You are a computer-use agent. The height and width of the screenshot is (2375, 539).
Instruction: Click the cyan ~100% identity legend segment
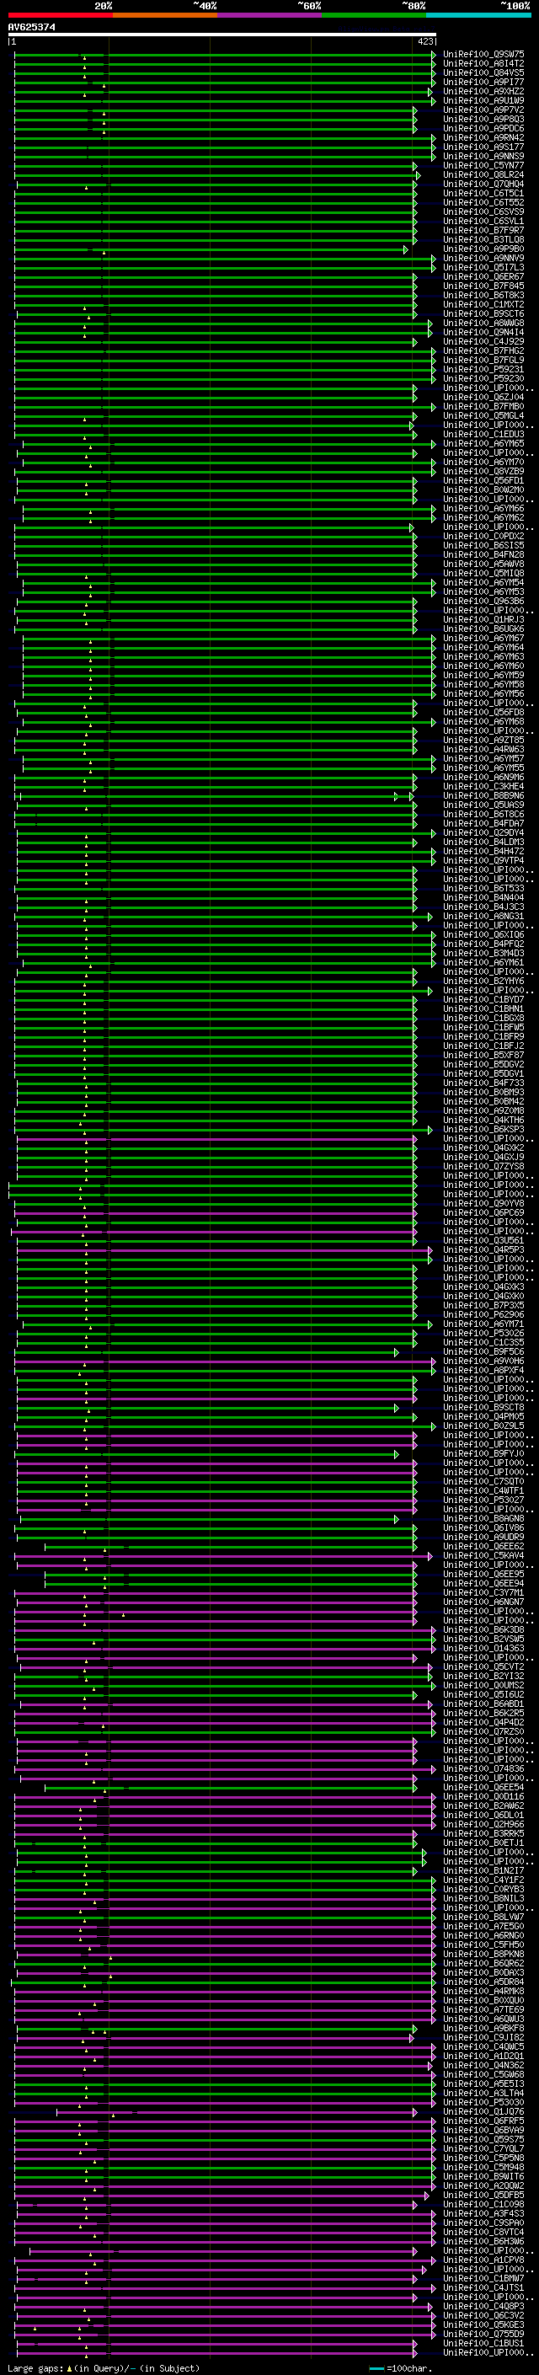click(x=479, y=16)
